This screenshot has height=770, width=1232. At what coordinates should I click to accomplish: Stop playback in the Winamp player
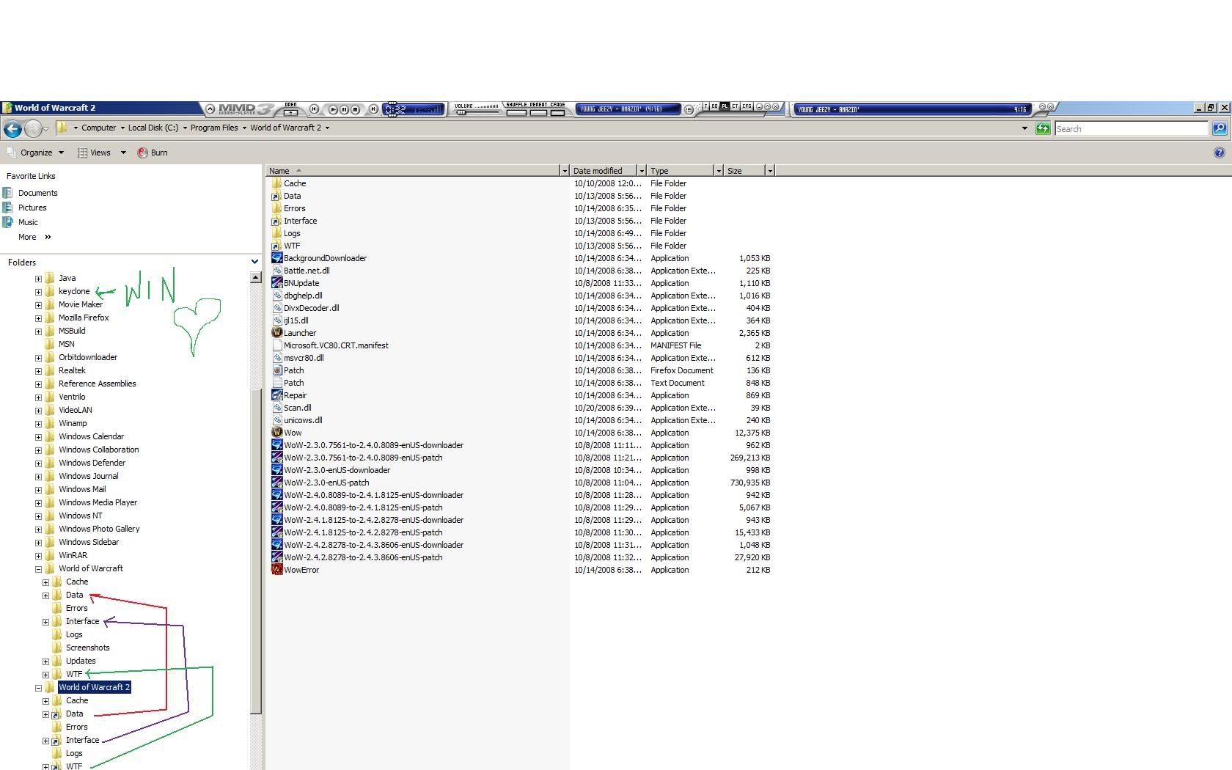click(x=356, y=109)
